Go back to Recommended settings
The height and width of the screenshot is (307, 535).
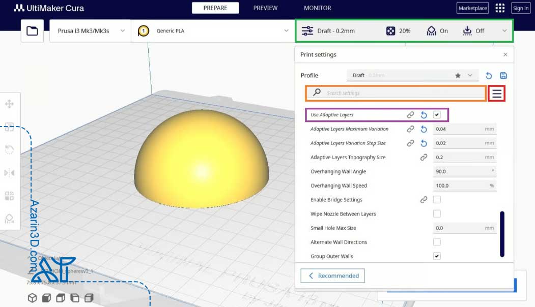click(x=333, y=275)
